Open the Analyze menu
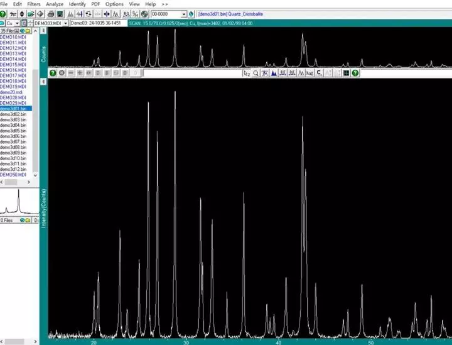The height and width of the screenshot is (345, 452). 55,4
